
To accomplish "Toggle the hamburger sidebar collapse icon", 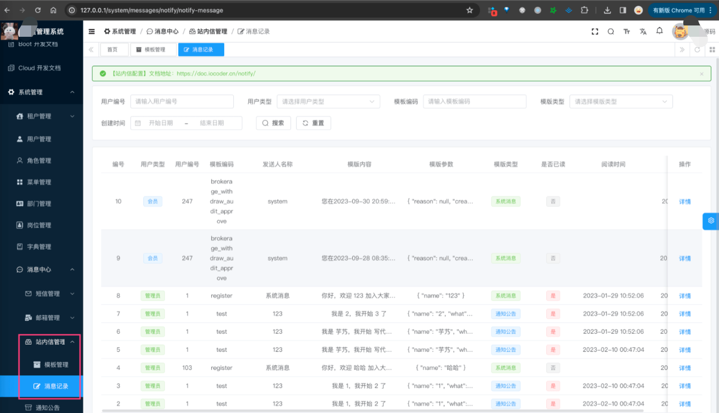I will click(92, 32).
